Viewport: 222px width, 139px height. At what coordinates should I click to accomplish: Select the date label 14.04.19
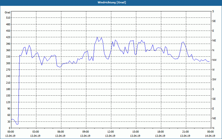(210, 136)
